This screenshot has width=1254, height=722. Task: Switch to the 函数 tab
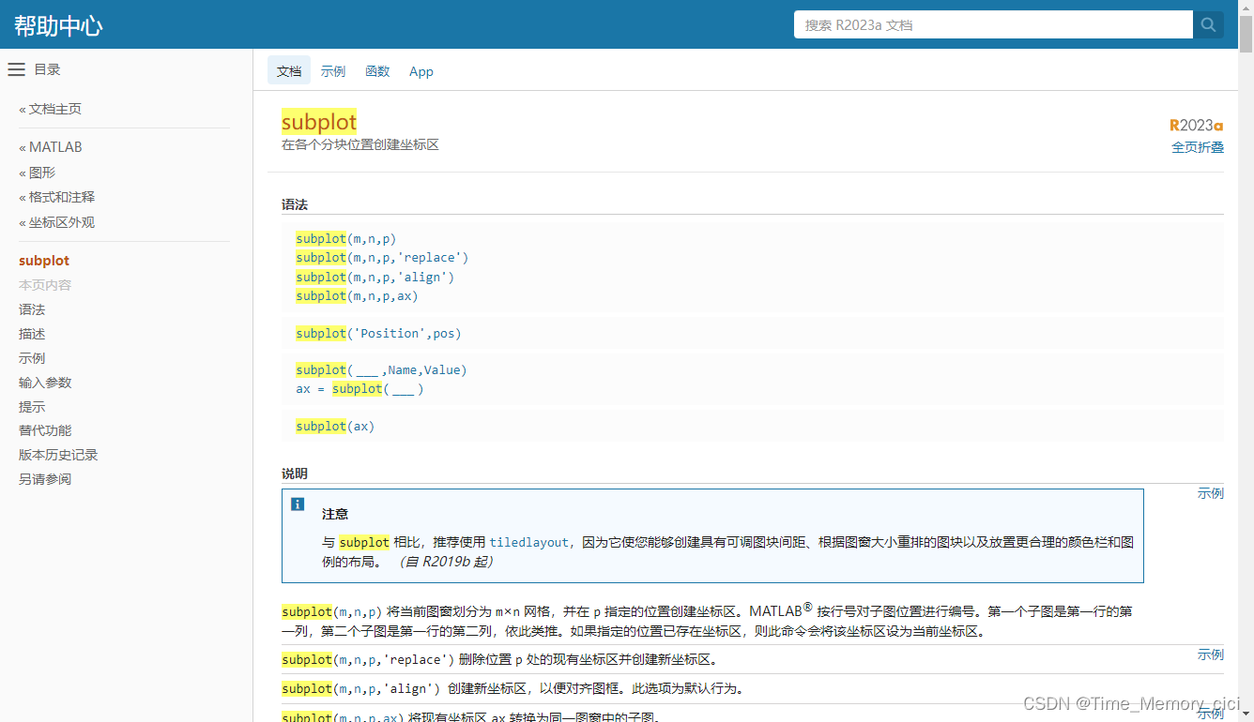377,70
